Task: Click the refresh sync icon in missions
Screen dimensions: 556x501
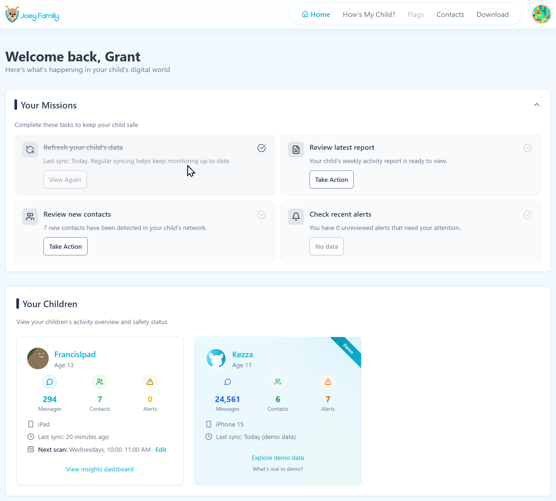Action: tap(30, 150)
